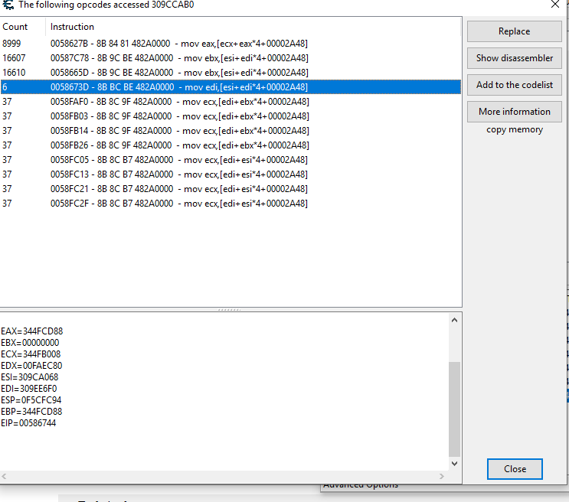Viewport: 569px width, 502px height.
Task: Select the row with address 0058FB14
Action: tap(231, 131)
